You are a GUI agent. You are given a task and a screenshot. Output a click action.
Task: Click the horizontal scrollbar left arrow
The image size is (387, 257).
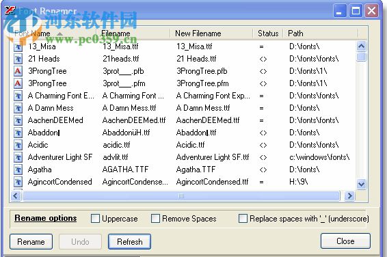(x=16, y=196)
